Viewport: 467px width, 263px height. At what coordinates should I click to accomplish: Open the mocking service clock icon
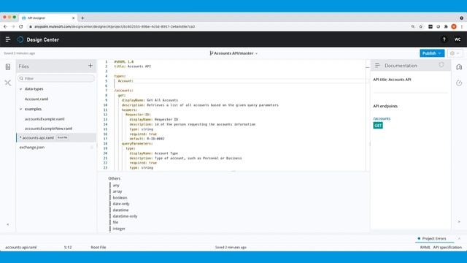459,83
